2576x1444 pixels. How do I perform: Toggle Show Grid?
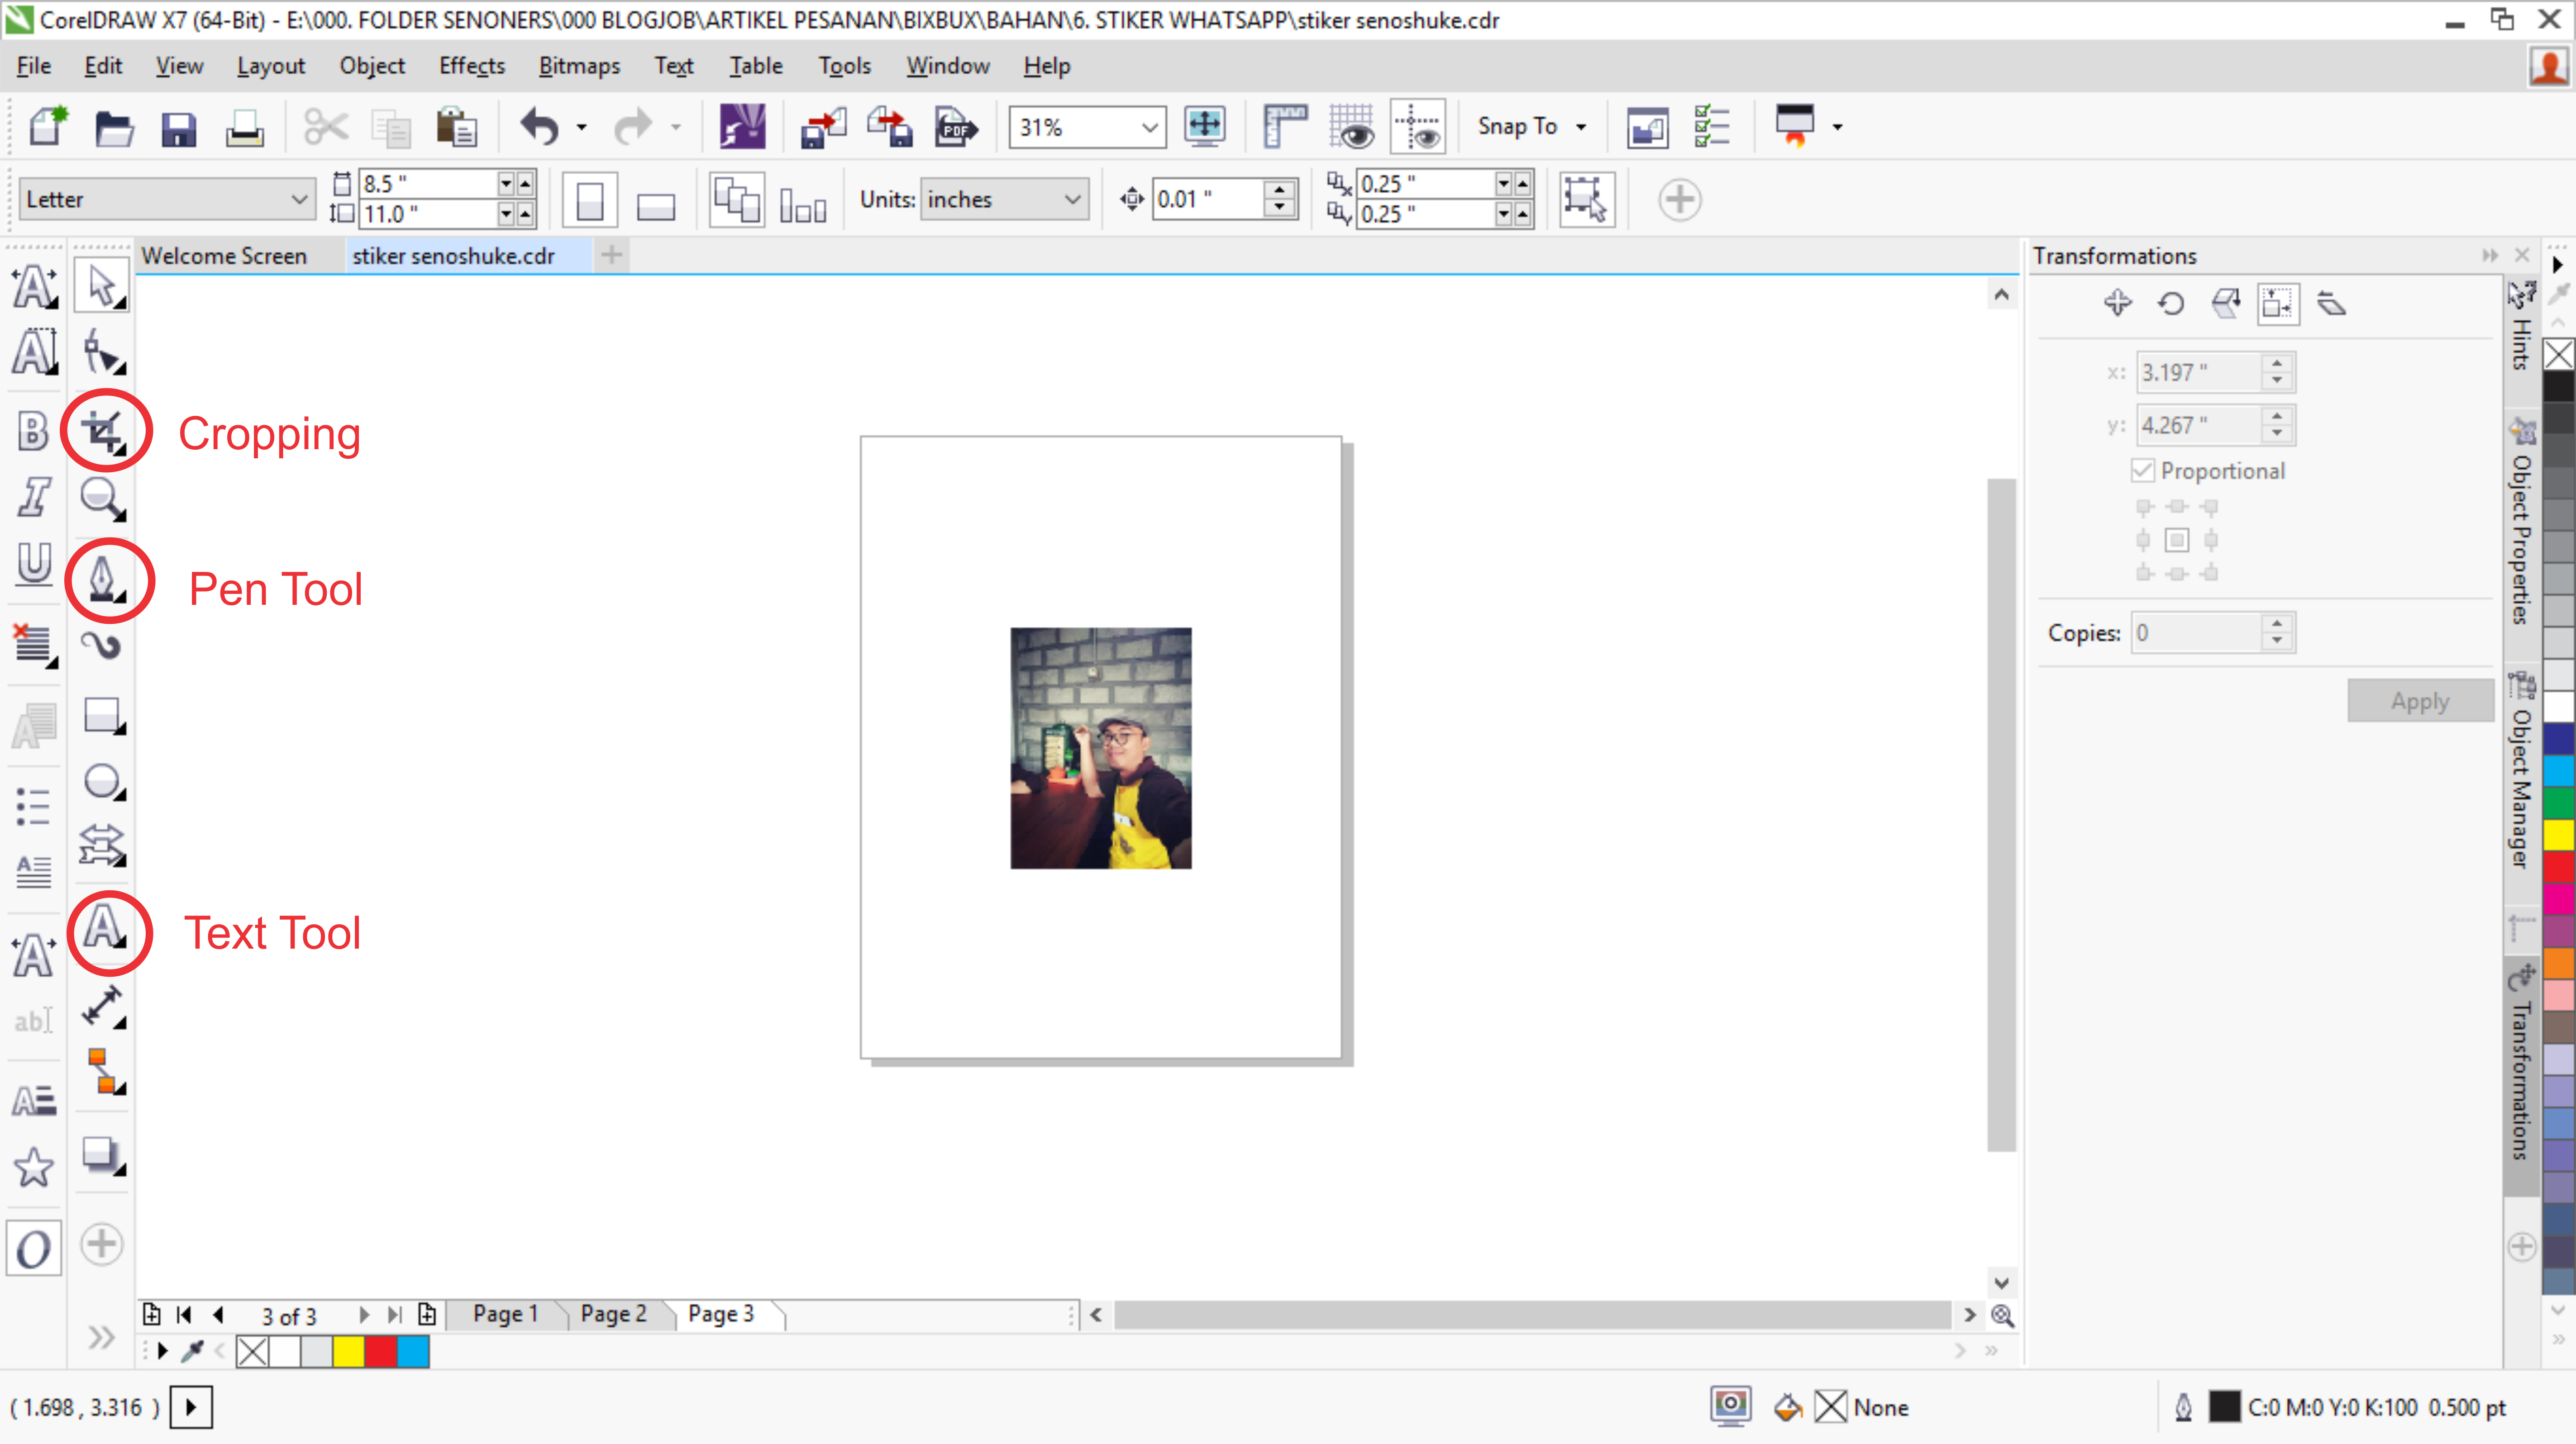(x=1351, y=127)
